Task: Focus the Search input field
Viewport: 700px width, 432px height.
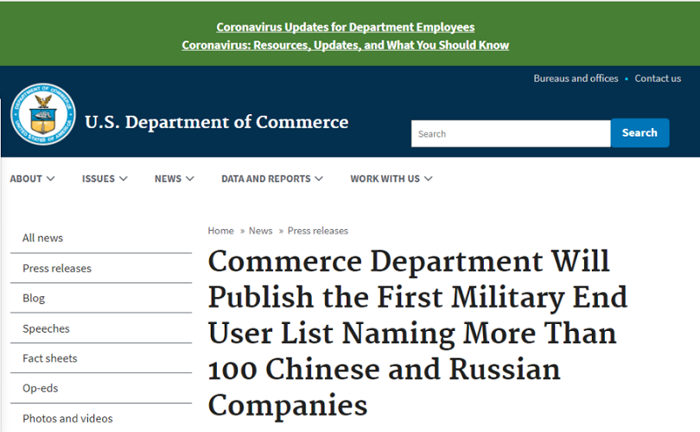Action: (x=511, y=133)
